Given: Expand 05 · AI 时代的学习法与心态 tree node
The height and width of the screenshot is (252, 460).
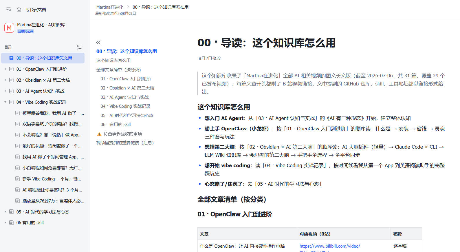Looking at the screenshot, I should pos(5,212).
